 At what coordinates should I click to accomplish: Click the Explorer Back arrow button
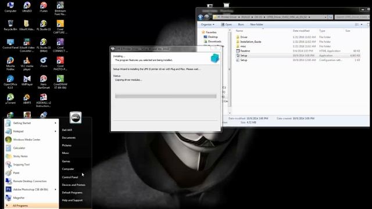coord(201,17)
